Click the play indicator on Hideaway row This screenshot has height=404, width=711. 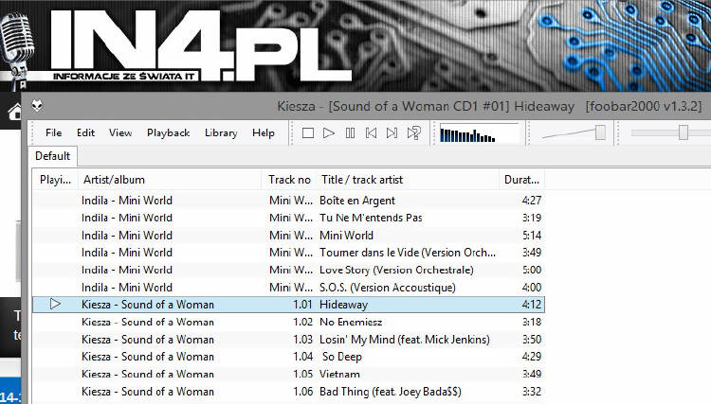[55, 304]
